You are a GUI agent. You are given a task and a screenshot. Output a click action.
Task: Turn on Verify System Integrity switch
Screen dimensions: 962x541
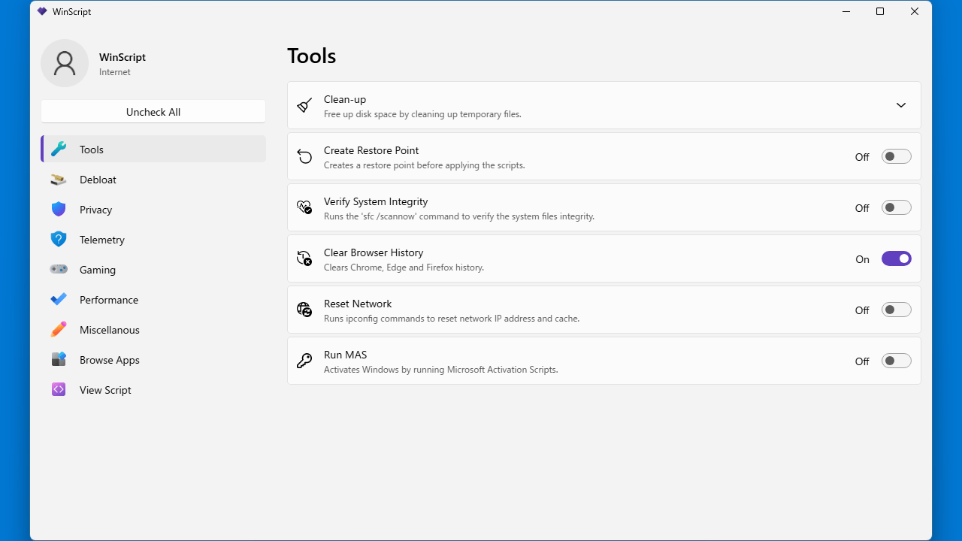(896, 207)
